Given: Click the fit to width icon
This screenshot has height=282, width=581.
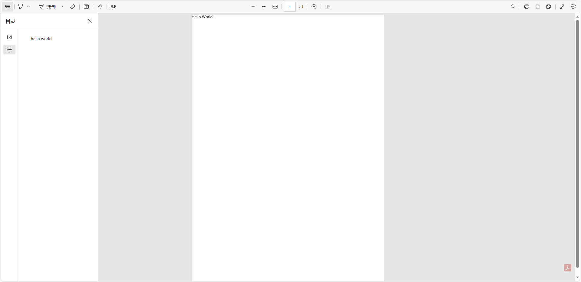Looking at the screenshot, I should [x=275, y=7].
